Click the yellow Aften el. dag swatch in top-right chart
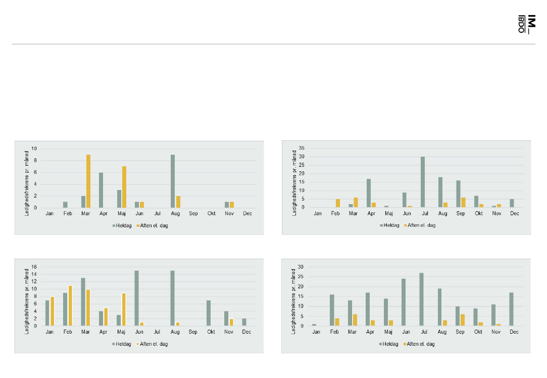Image resolution: width=547 pixels, height=378 pixels. [x=406, y=226]
